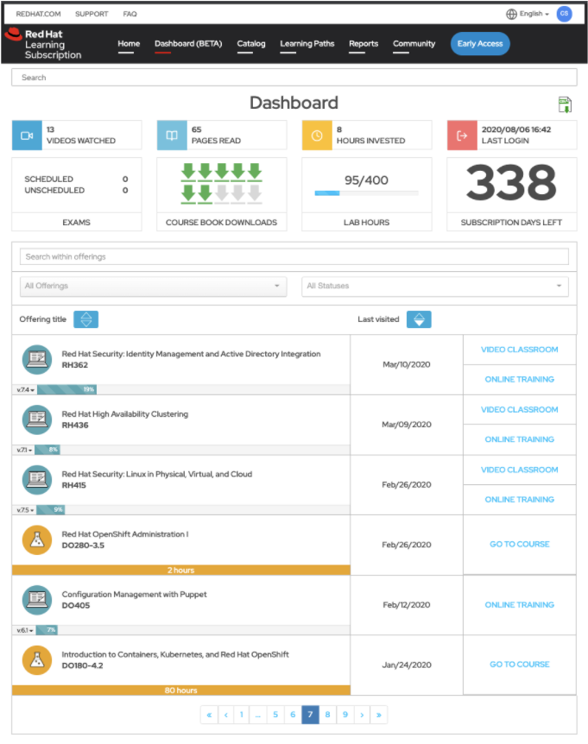Click the Videos Watched camera icon
Screen dimensions: 588x744
click(26, 136)
